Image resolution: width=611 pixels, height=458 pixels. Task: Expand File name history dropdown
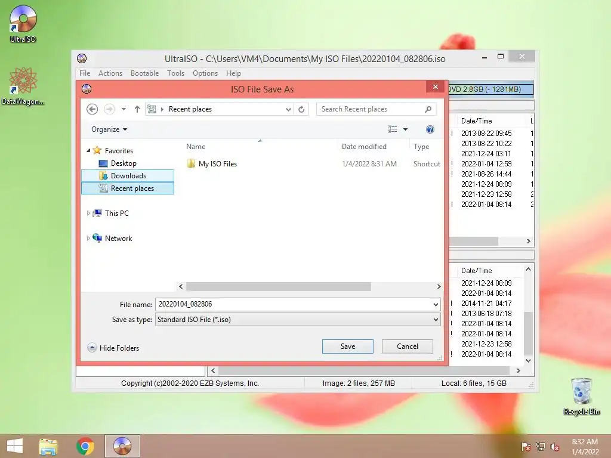tap(436, 305)
